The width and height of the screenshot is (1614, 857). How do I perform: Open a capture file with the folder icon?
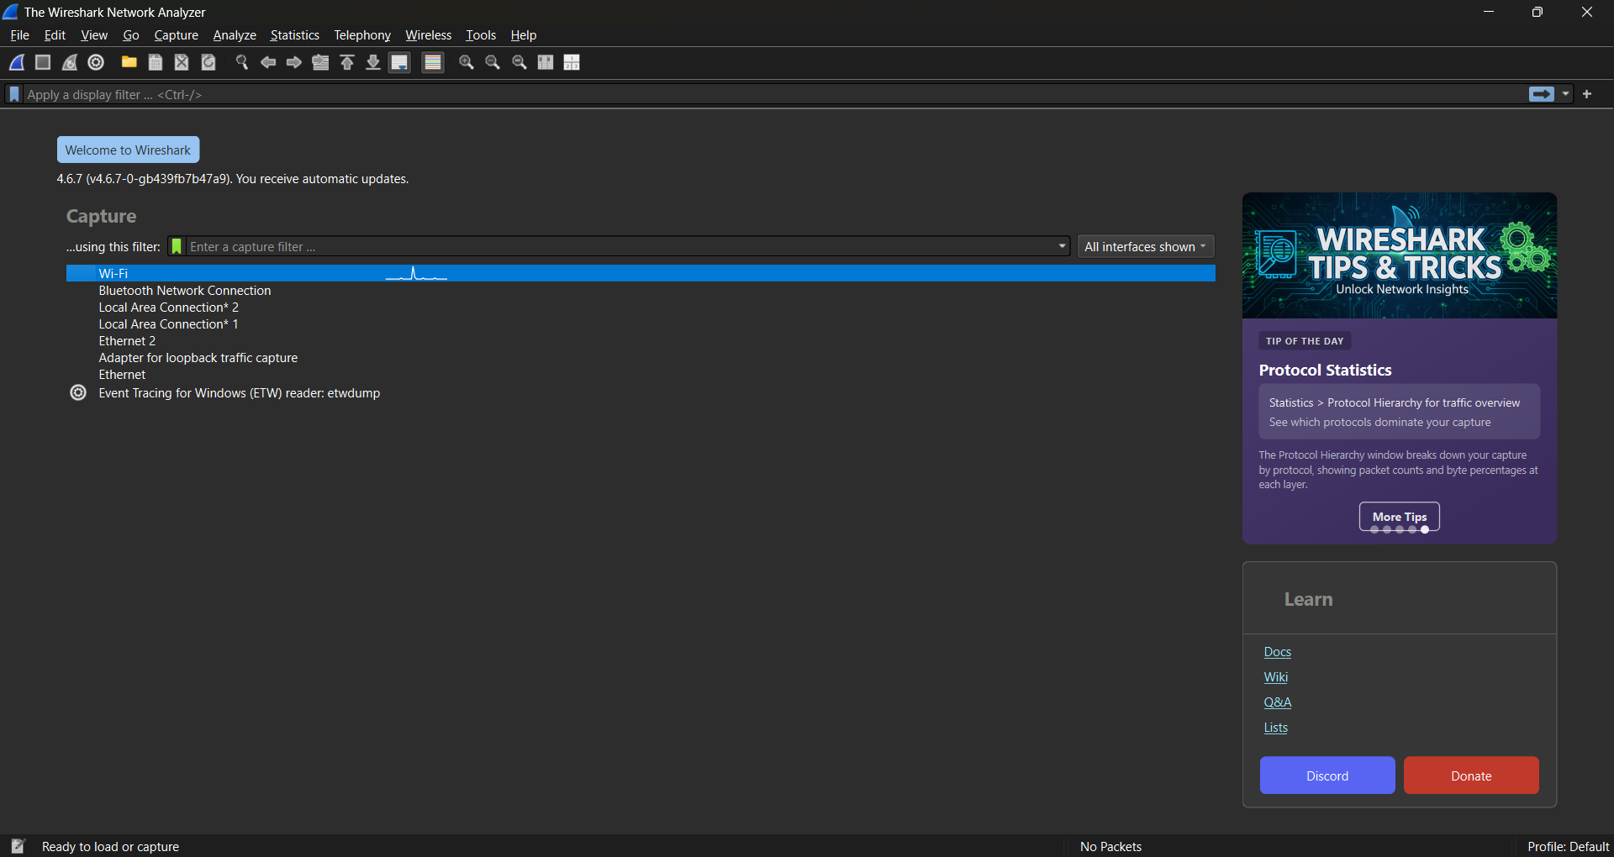tap(129, 63)
